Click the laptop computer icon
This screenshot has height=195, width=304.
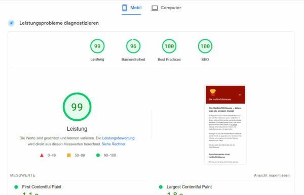[155, 8]
